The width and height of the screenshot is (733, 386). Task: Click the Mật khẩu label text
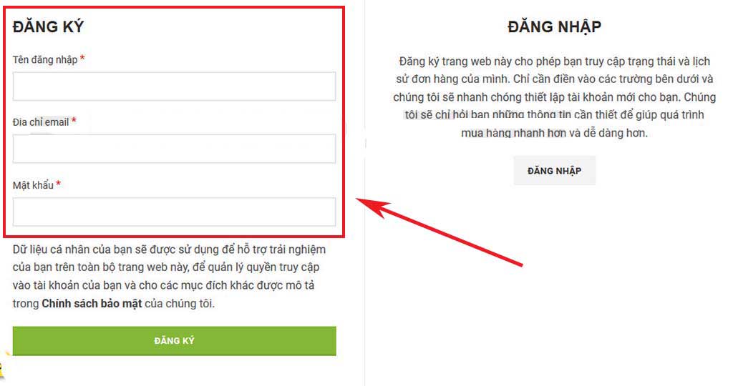click(x=33, y=185)
